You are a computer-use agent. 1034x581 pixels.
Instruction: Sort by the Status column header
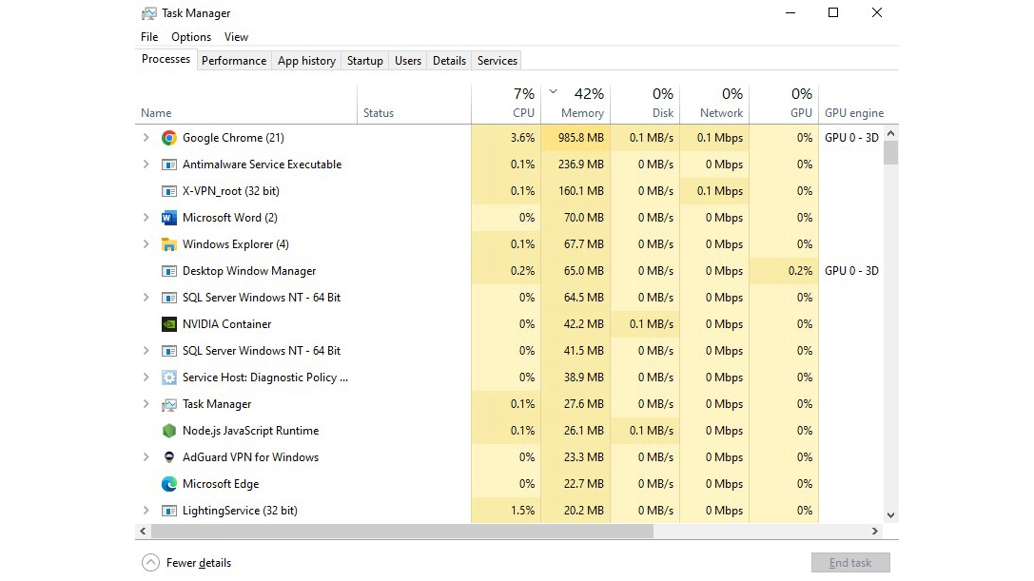click(x=414, y=105)
